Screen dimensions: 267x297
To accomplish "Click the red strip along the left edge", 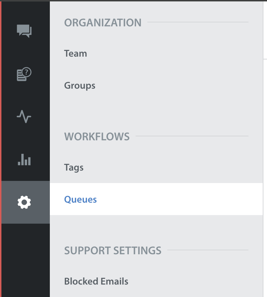I will [1, 148].
